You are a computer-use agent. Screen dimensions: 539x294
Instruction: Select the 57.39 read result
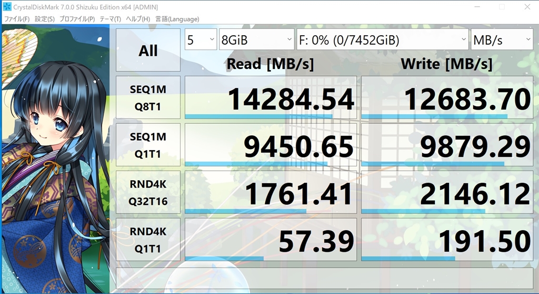271,240
